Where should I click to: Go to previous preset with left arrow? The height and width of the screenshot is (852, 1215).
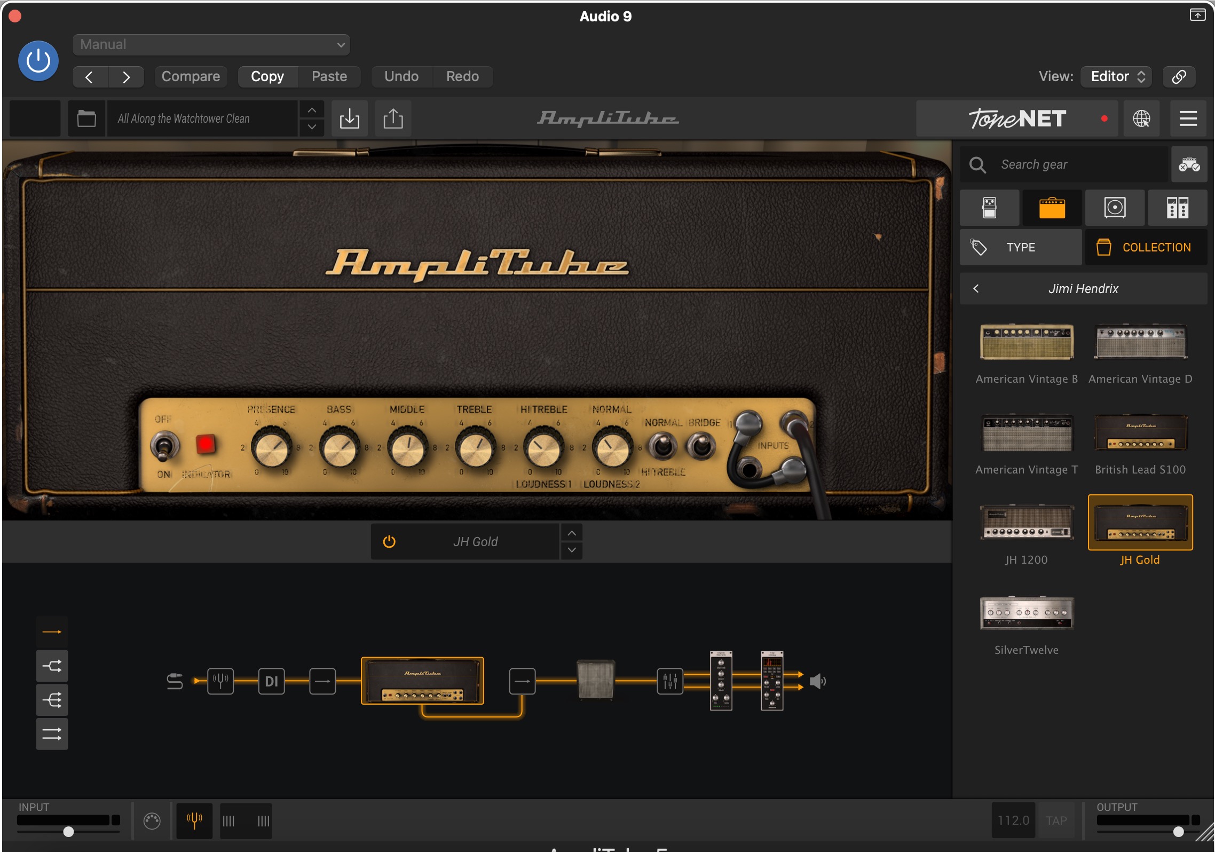tap(90, 77)
